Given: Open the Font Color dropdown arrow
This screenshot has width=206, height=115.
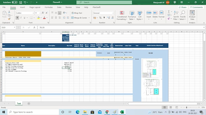Looking at the screenshot, I should pos(47,18).
